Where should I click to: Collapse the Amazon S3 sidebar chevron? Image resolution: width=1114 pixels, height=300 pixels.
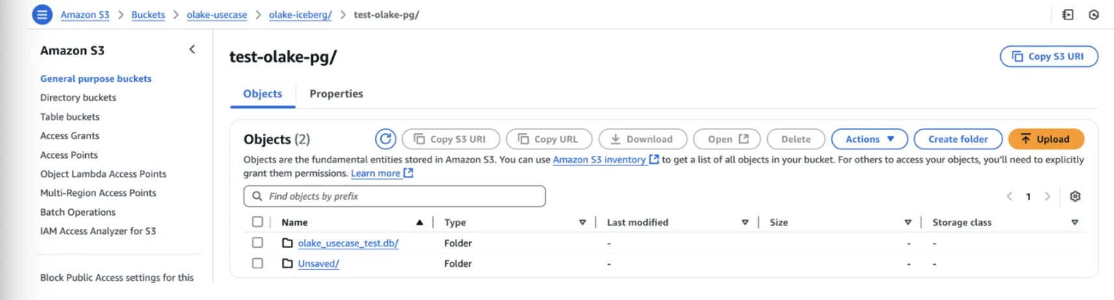(x=192, y=49)
